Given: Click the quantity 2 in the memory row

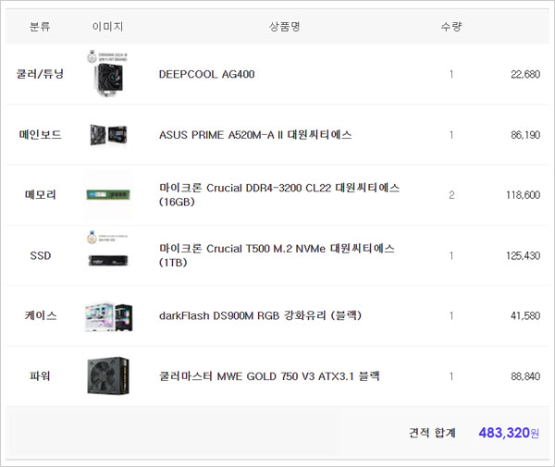Looking at the screenshot, I should coord(451,195).
